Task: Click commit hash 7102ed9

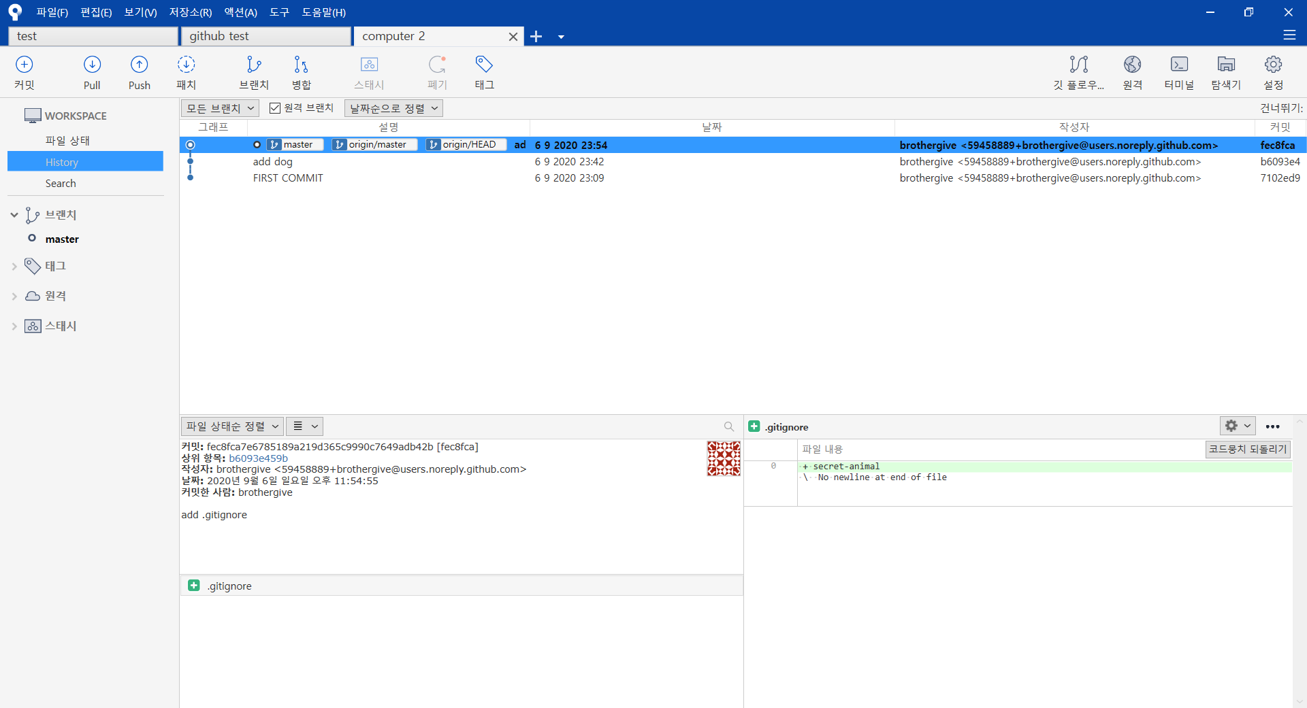Action: [1280, 178]
